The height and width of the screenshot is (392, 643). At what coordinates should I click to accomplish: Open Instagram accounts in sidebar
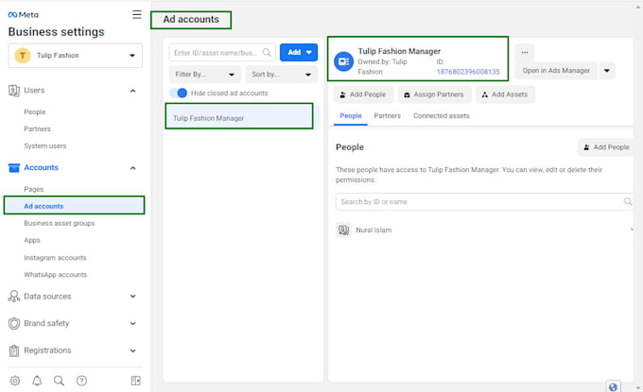[x=56, y=258]
